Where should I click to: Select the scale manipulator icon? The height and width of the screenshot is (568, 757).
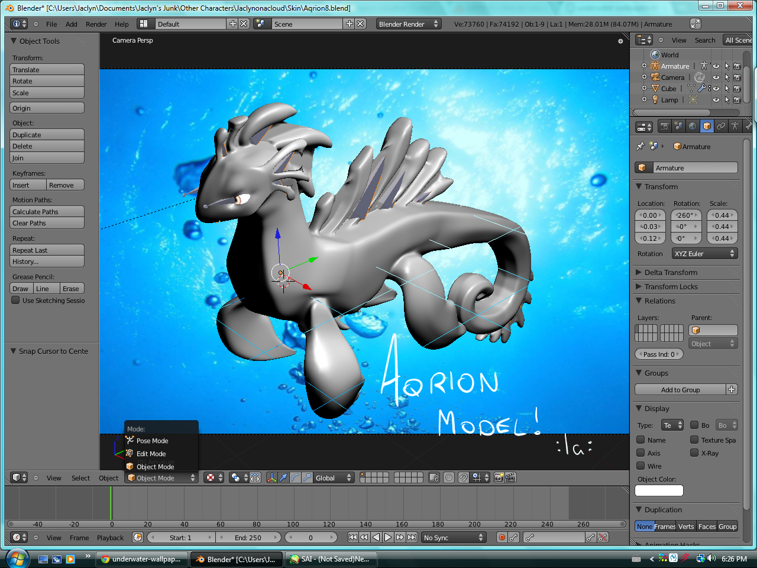point(307,477)
